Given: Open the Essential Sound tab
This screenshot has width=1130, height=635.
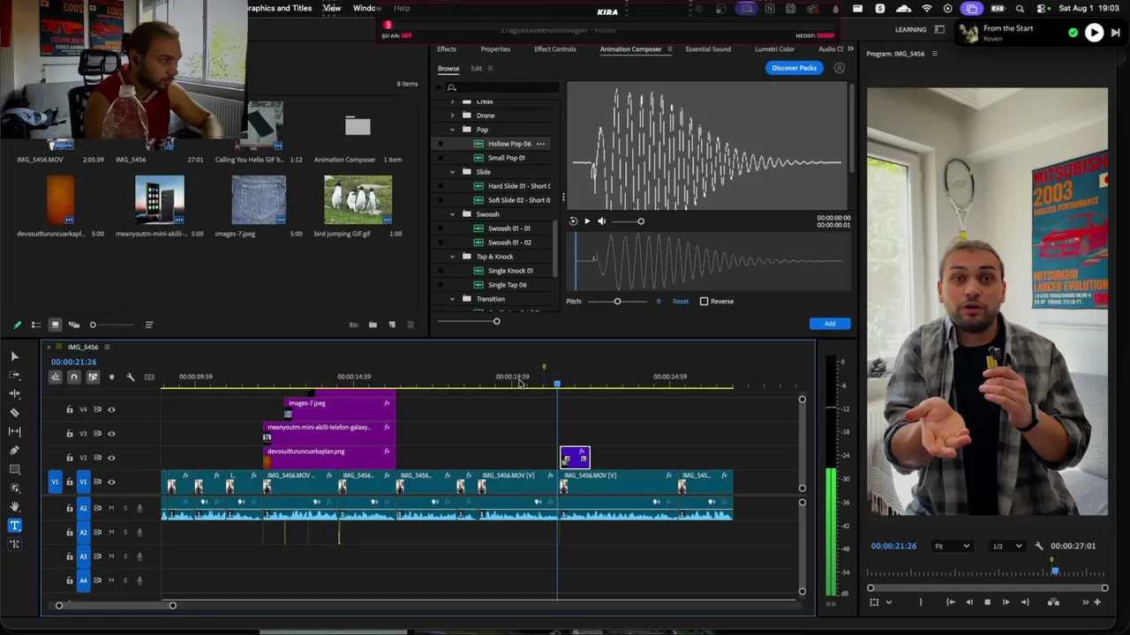Looking at the screenshot, I should coord(708,49).
